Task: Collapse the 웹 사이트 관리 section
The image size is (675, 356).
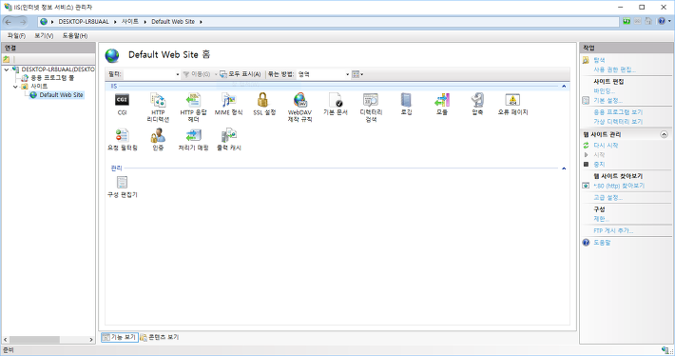Action: click(x=664, y=134)
